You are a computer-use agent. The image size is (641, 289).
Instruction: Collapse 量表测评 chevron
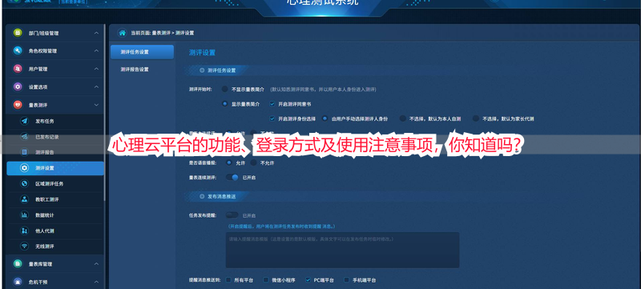point(96,105)
